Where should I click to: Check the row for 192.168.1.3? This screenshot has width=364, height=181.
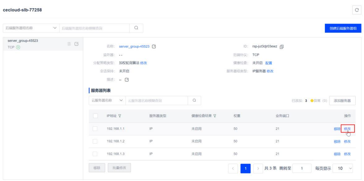tap(95, 154)
